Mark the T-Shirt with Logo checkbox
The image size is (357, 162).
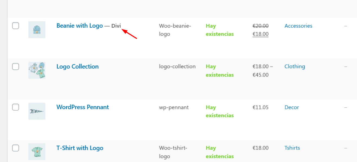(16, 148)
